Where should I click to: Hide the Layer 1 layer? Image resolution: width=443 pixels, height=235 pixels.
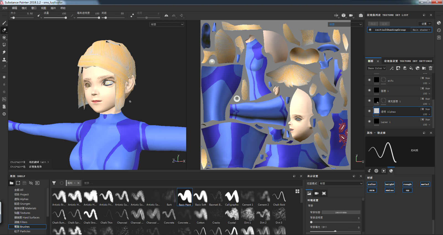coord(369,122)
